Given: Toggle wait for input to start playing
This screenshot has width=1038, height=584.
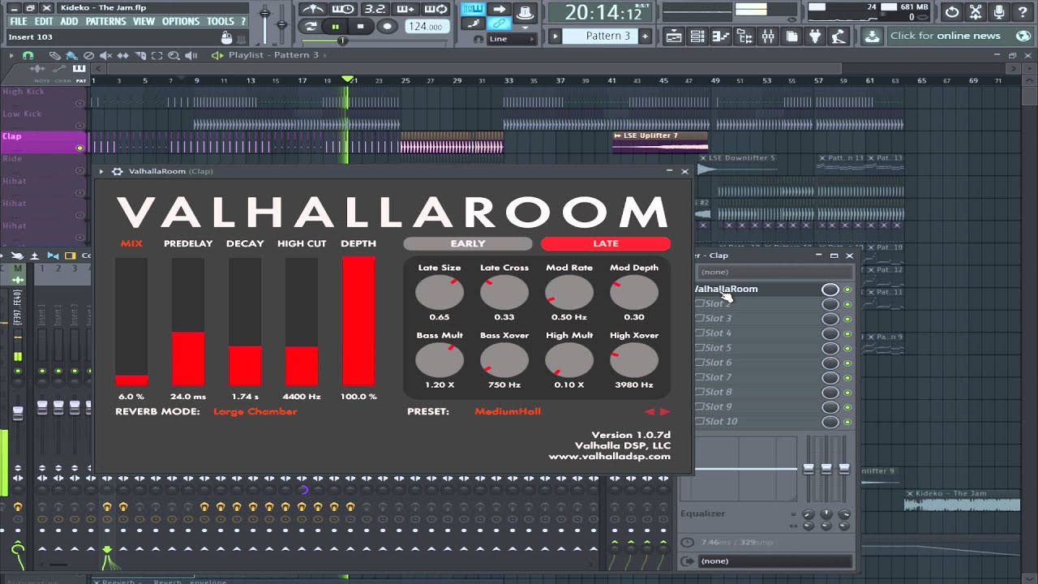Looking at the screenshot, I should [343, 9].
